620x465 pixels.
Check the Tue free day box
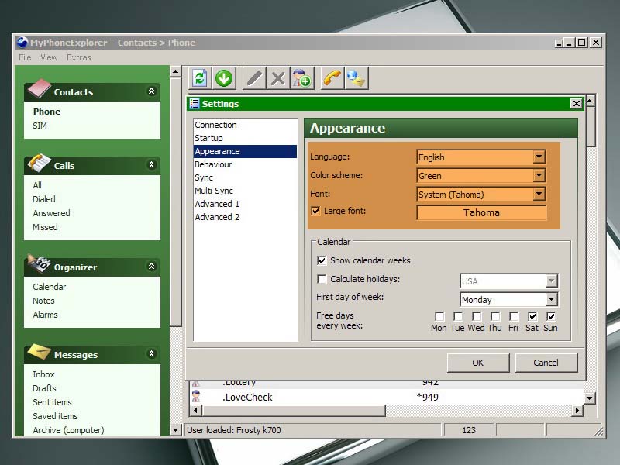click(x=458, y=316)
